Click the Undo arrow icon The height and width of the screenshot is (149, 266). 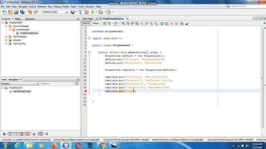30,12
